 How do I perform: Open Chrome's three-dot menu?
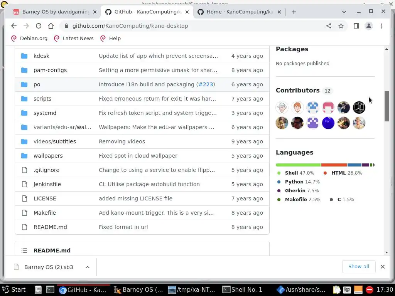[x=381, y=26]
